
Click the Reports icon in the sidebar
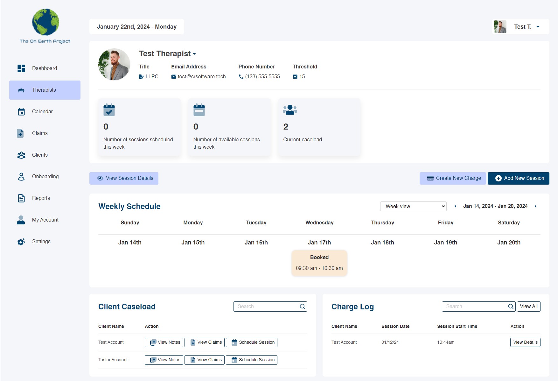[21, 198]
